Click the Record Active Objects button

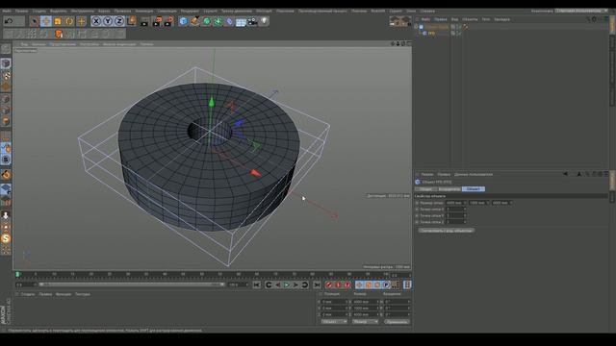coord(329,284)
